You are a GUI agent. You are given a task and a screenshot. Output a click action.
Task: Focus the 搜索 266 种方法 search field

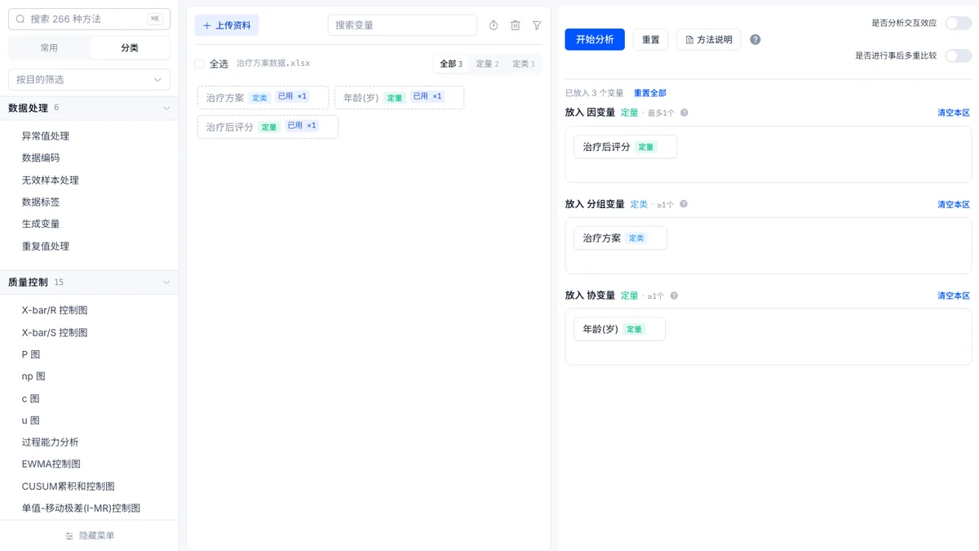[89, 18]
